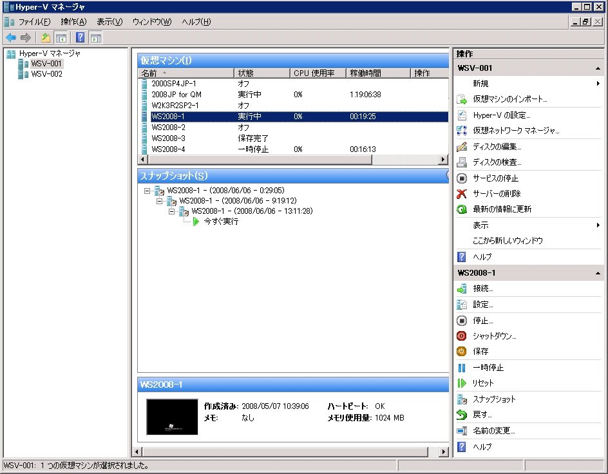Viewport: 608px width, 474px height.
Task: Sort by the 名前 column header
Action: pyautogui.click(x=186, y=73)
